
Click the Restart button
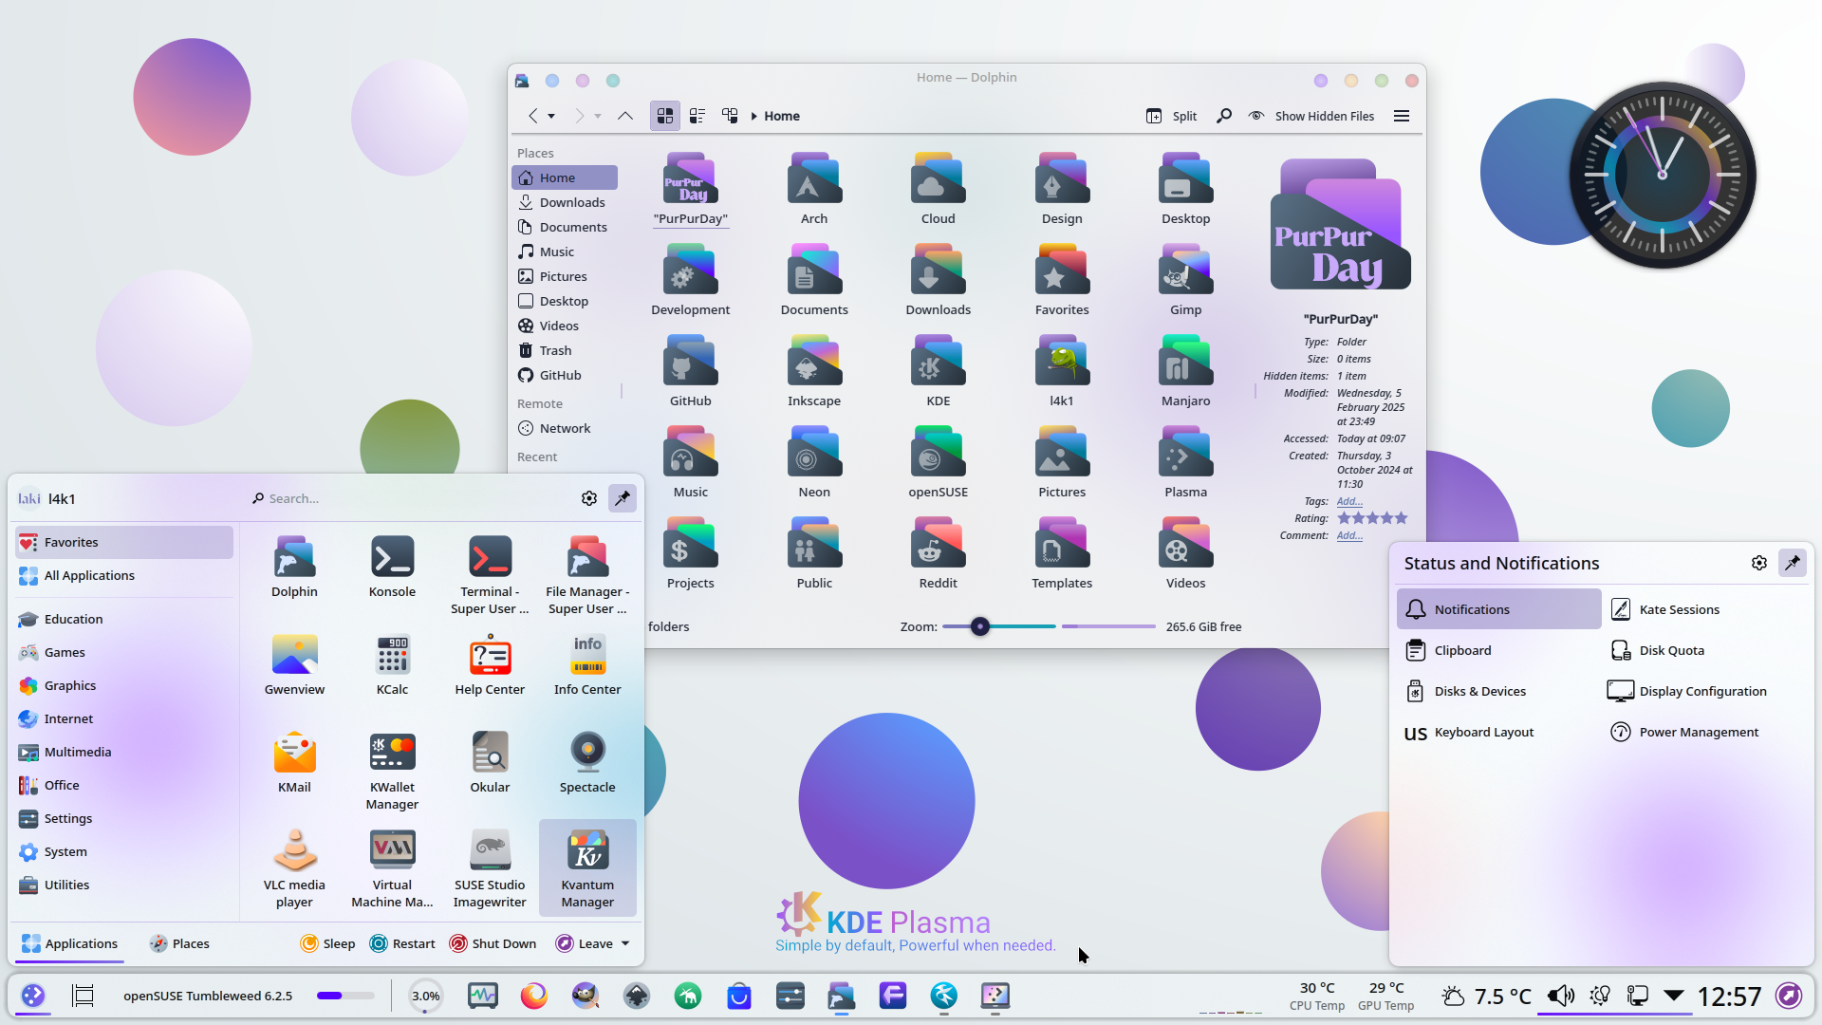[x=402, y=943]
